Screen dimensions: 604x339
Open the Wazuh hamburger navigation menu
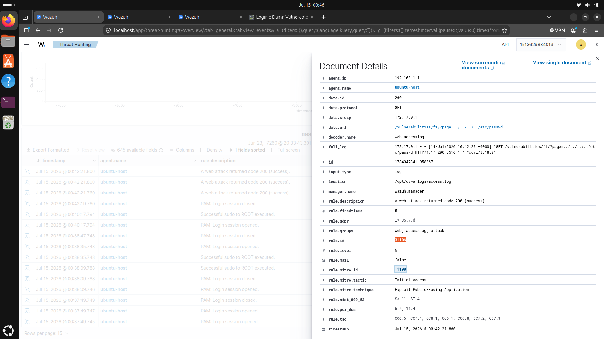coord(27,45)
